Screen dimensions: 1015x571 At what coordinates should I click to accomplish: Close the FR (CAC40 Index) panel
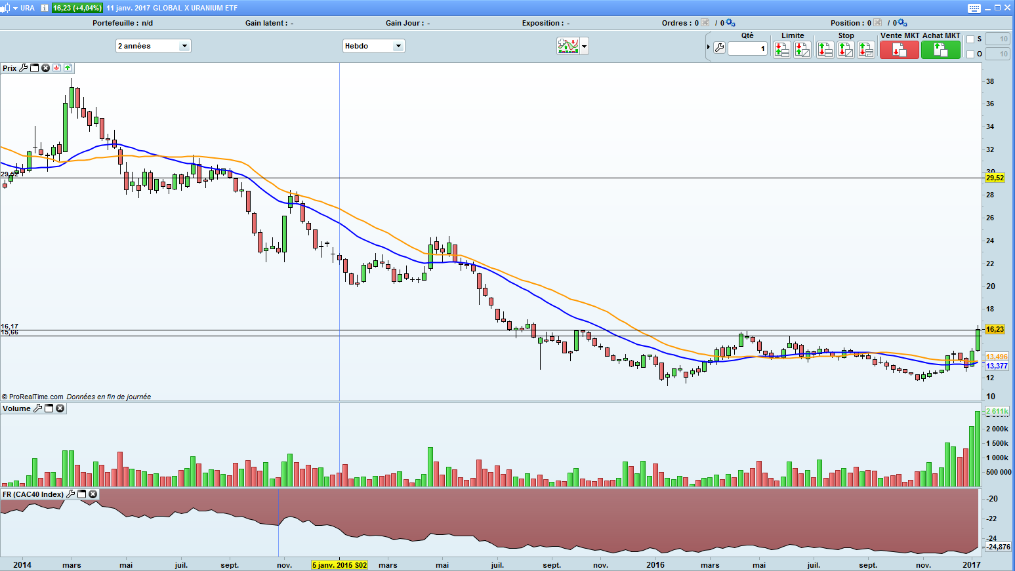[93, 494]
